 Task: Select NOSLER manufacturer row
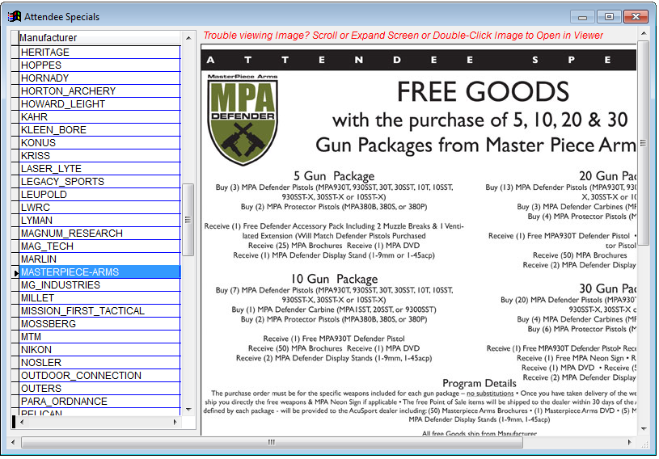[100, 362]
